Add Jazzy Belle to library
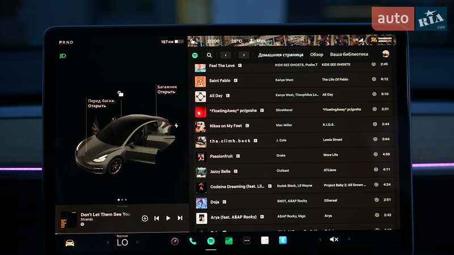Viewport: 454px width, 255px height. point(376,169)
